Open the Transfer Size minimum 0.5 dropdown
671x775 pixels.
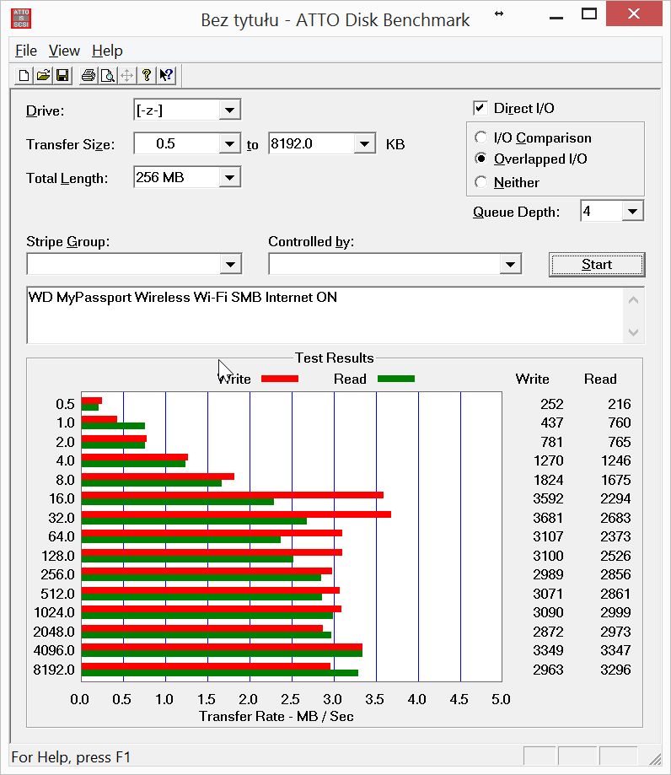coord(229,144)
